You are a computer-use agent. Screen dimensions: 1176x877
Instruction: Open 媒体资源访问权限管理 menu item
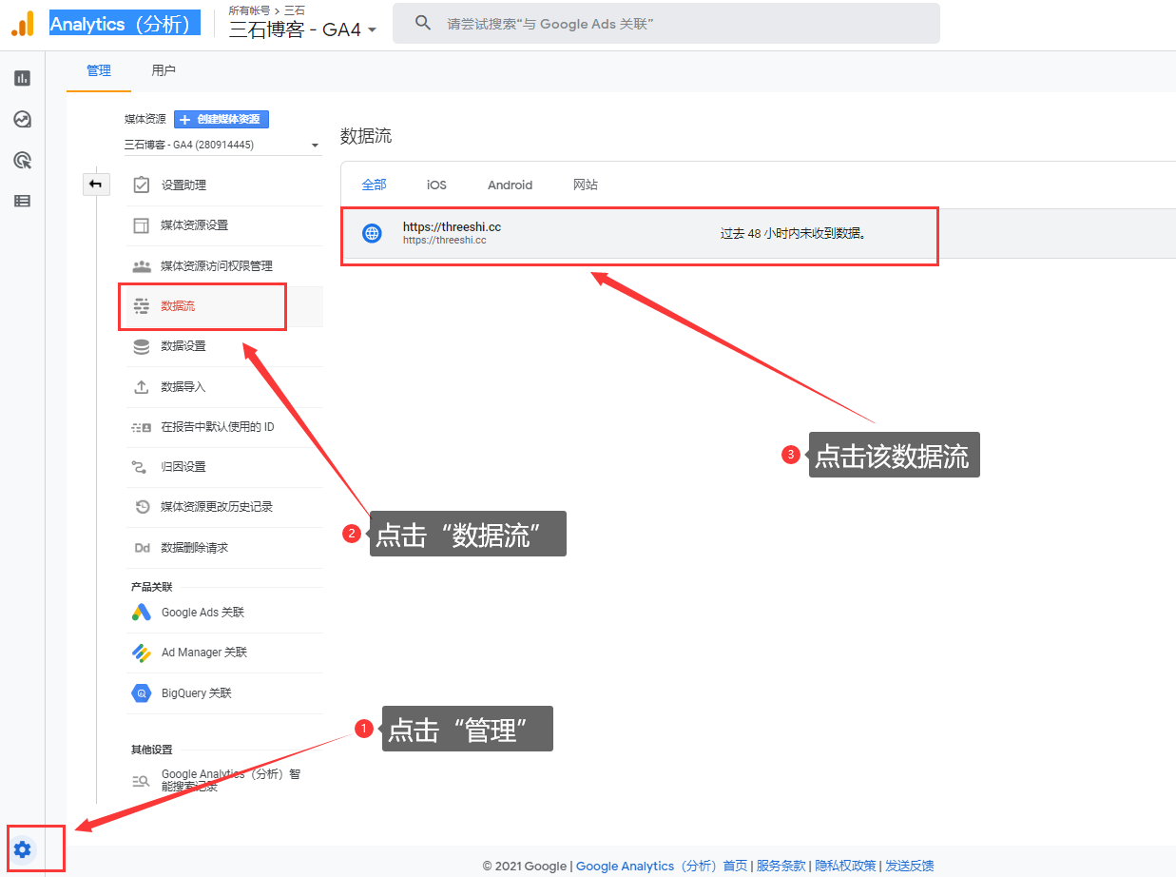click(x=224, y=266)
